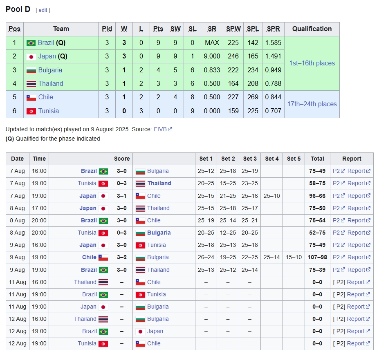Click the SPR column header in the standings
Image resolution: width=379 pixels, height=356 pixels.
coord(273,29)
